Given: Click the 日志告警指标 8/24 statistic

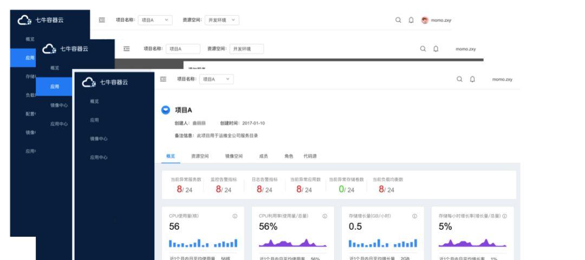Looking at the screenshot, I should (x=264, y=185).
